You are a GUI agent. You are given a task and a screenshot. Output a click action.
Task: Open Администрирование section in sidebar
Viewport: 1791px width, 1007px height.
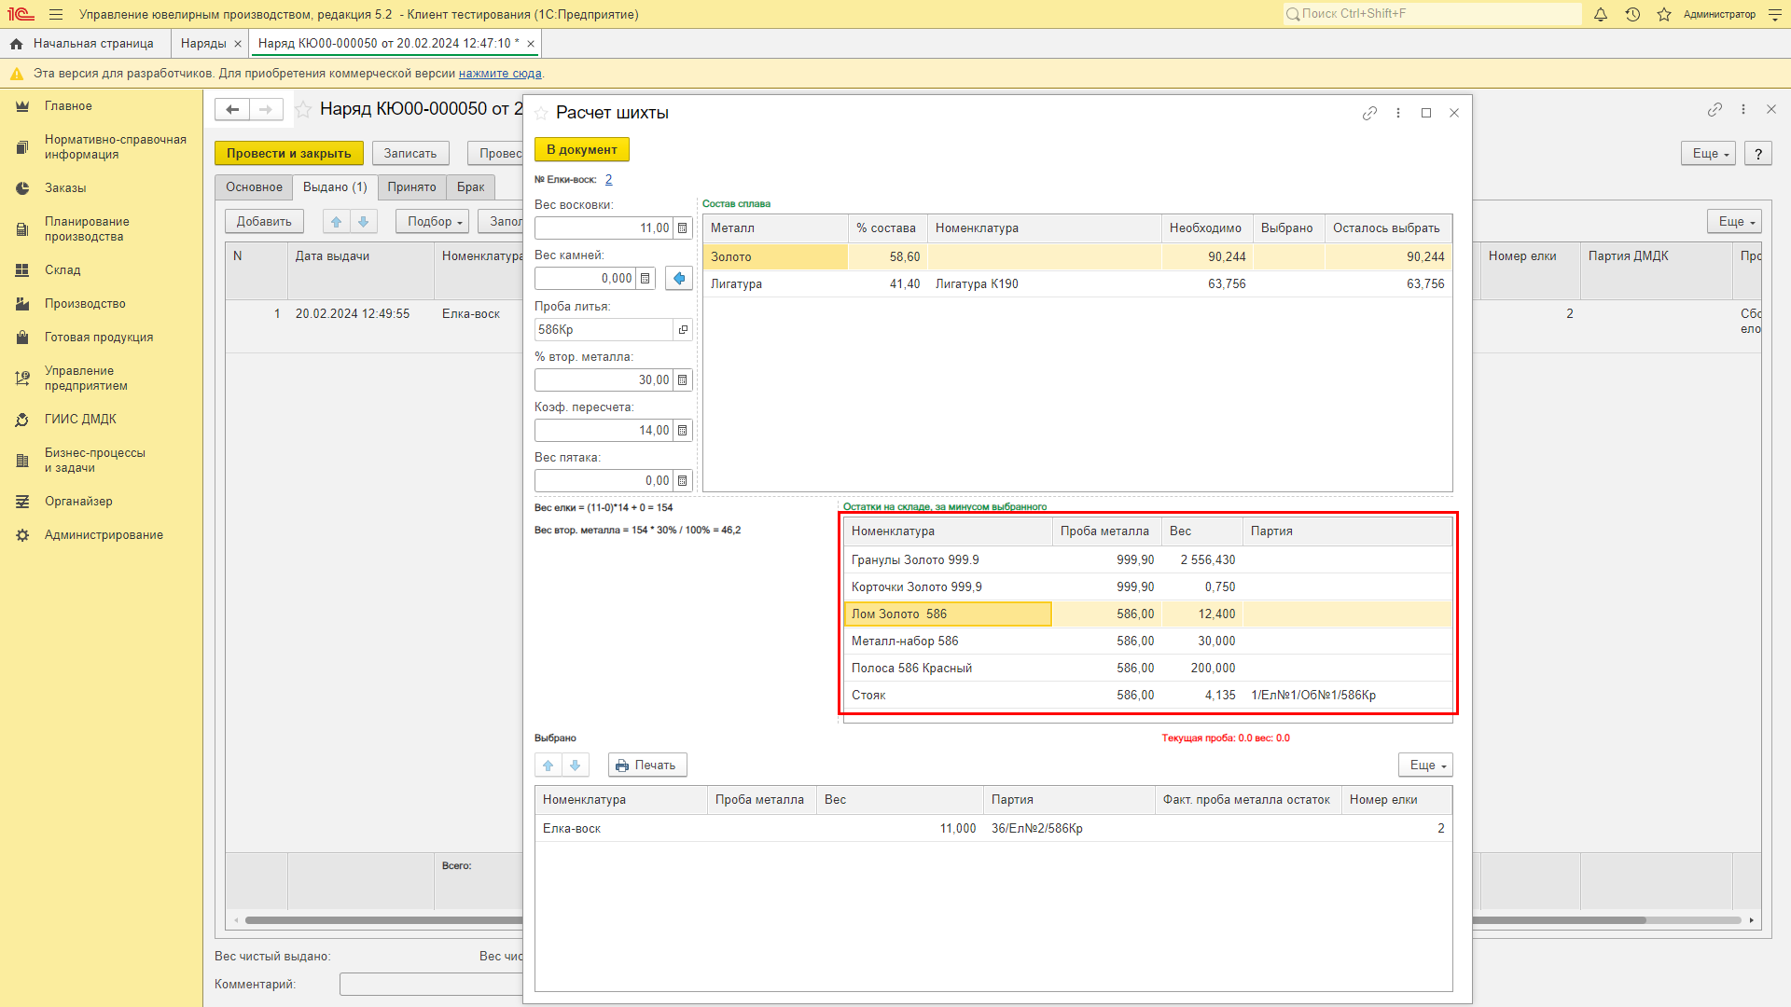(104, 535)
